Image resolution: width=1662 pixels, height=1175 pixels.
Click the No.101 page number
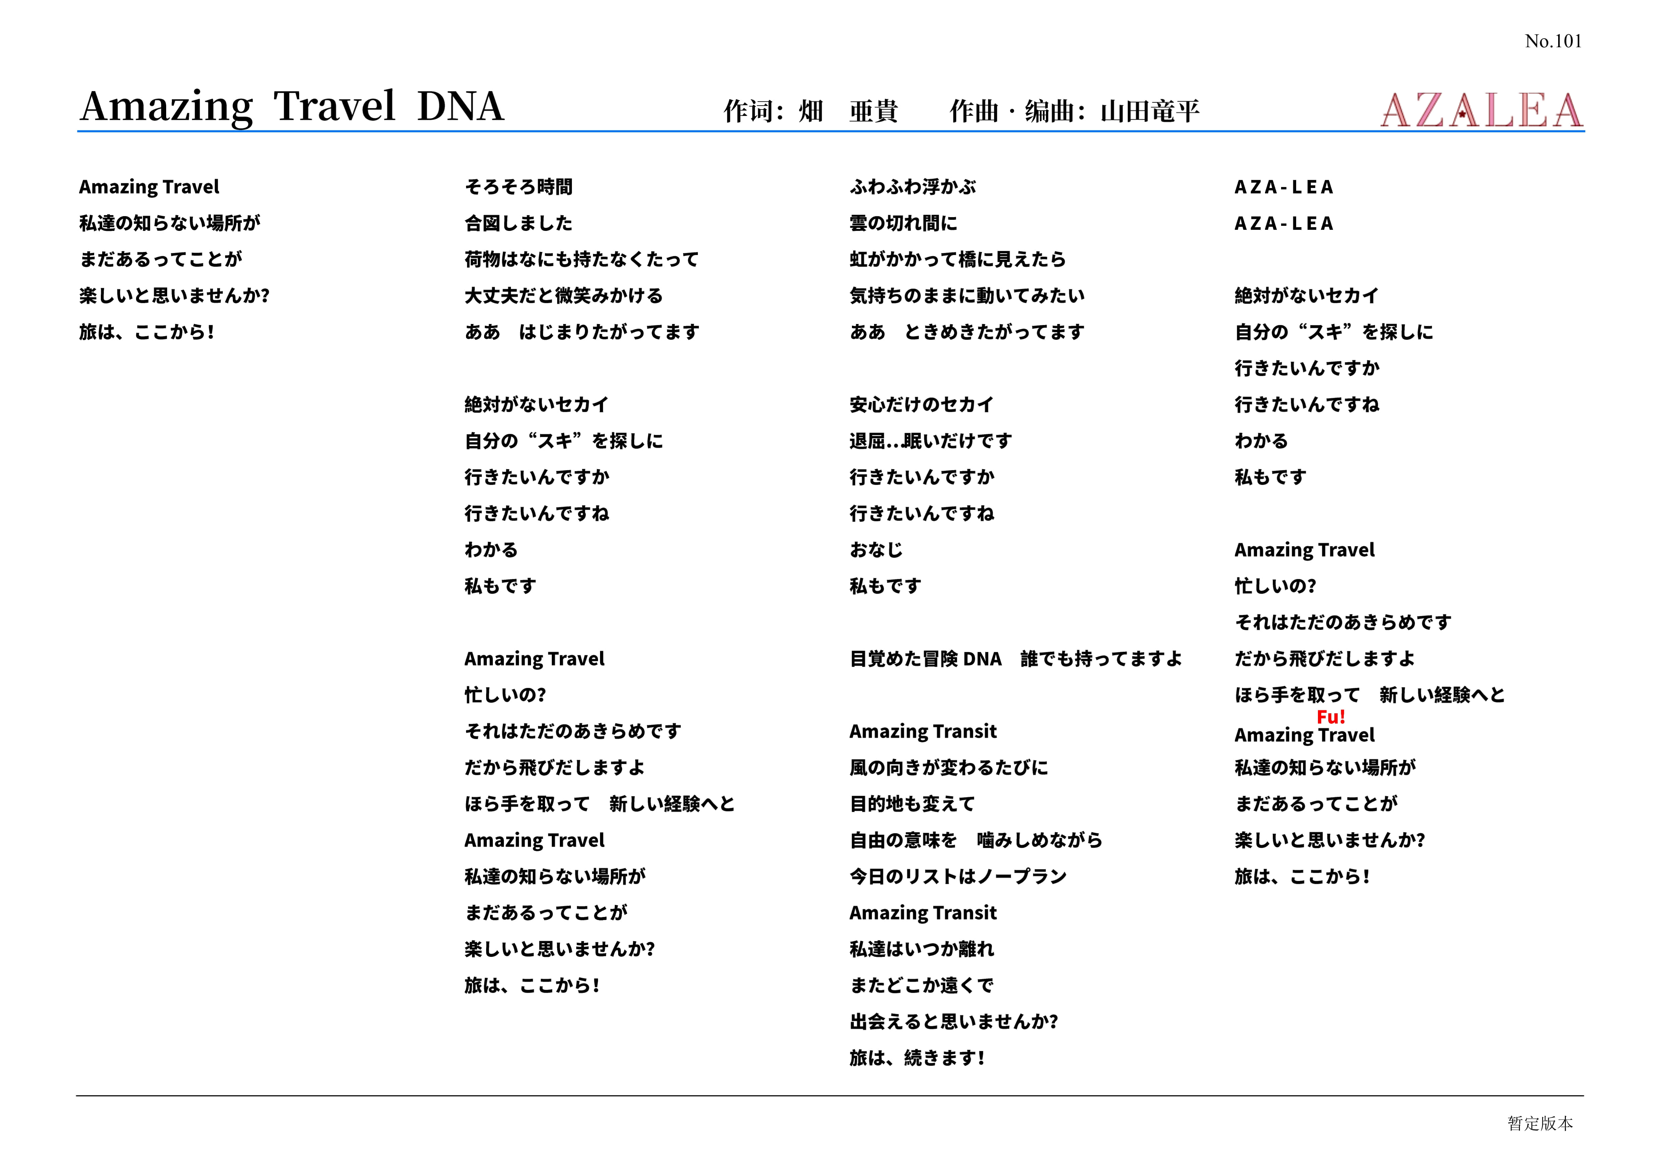tap(1553, 41)
